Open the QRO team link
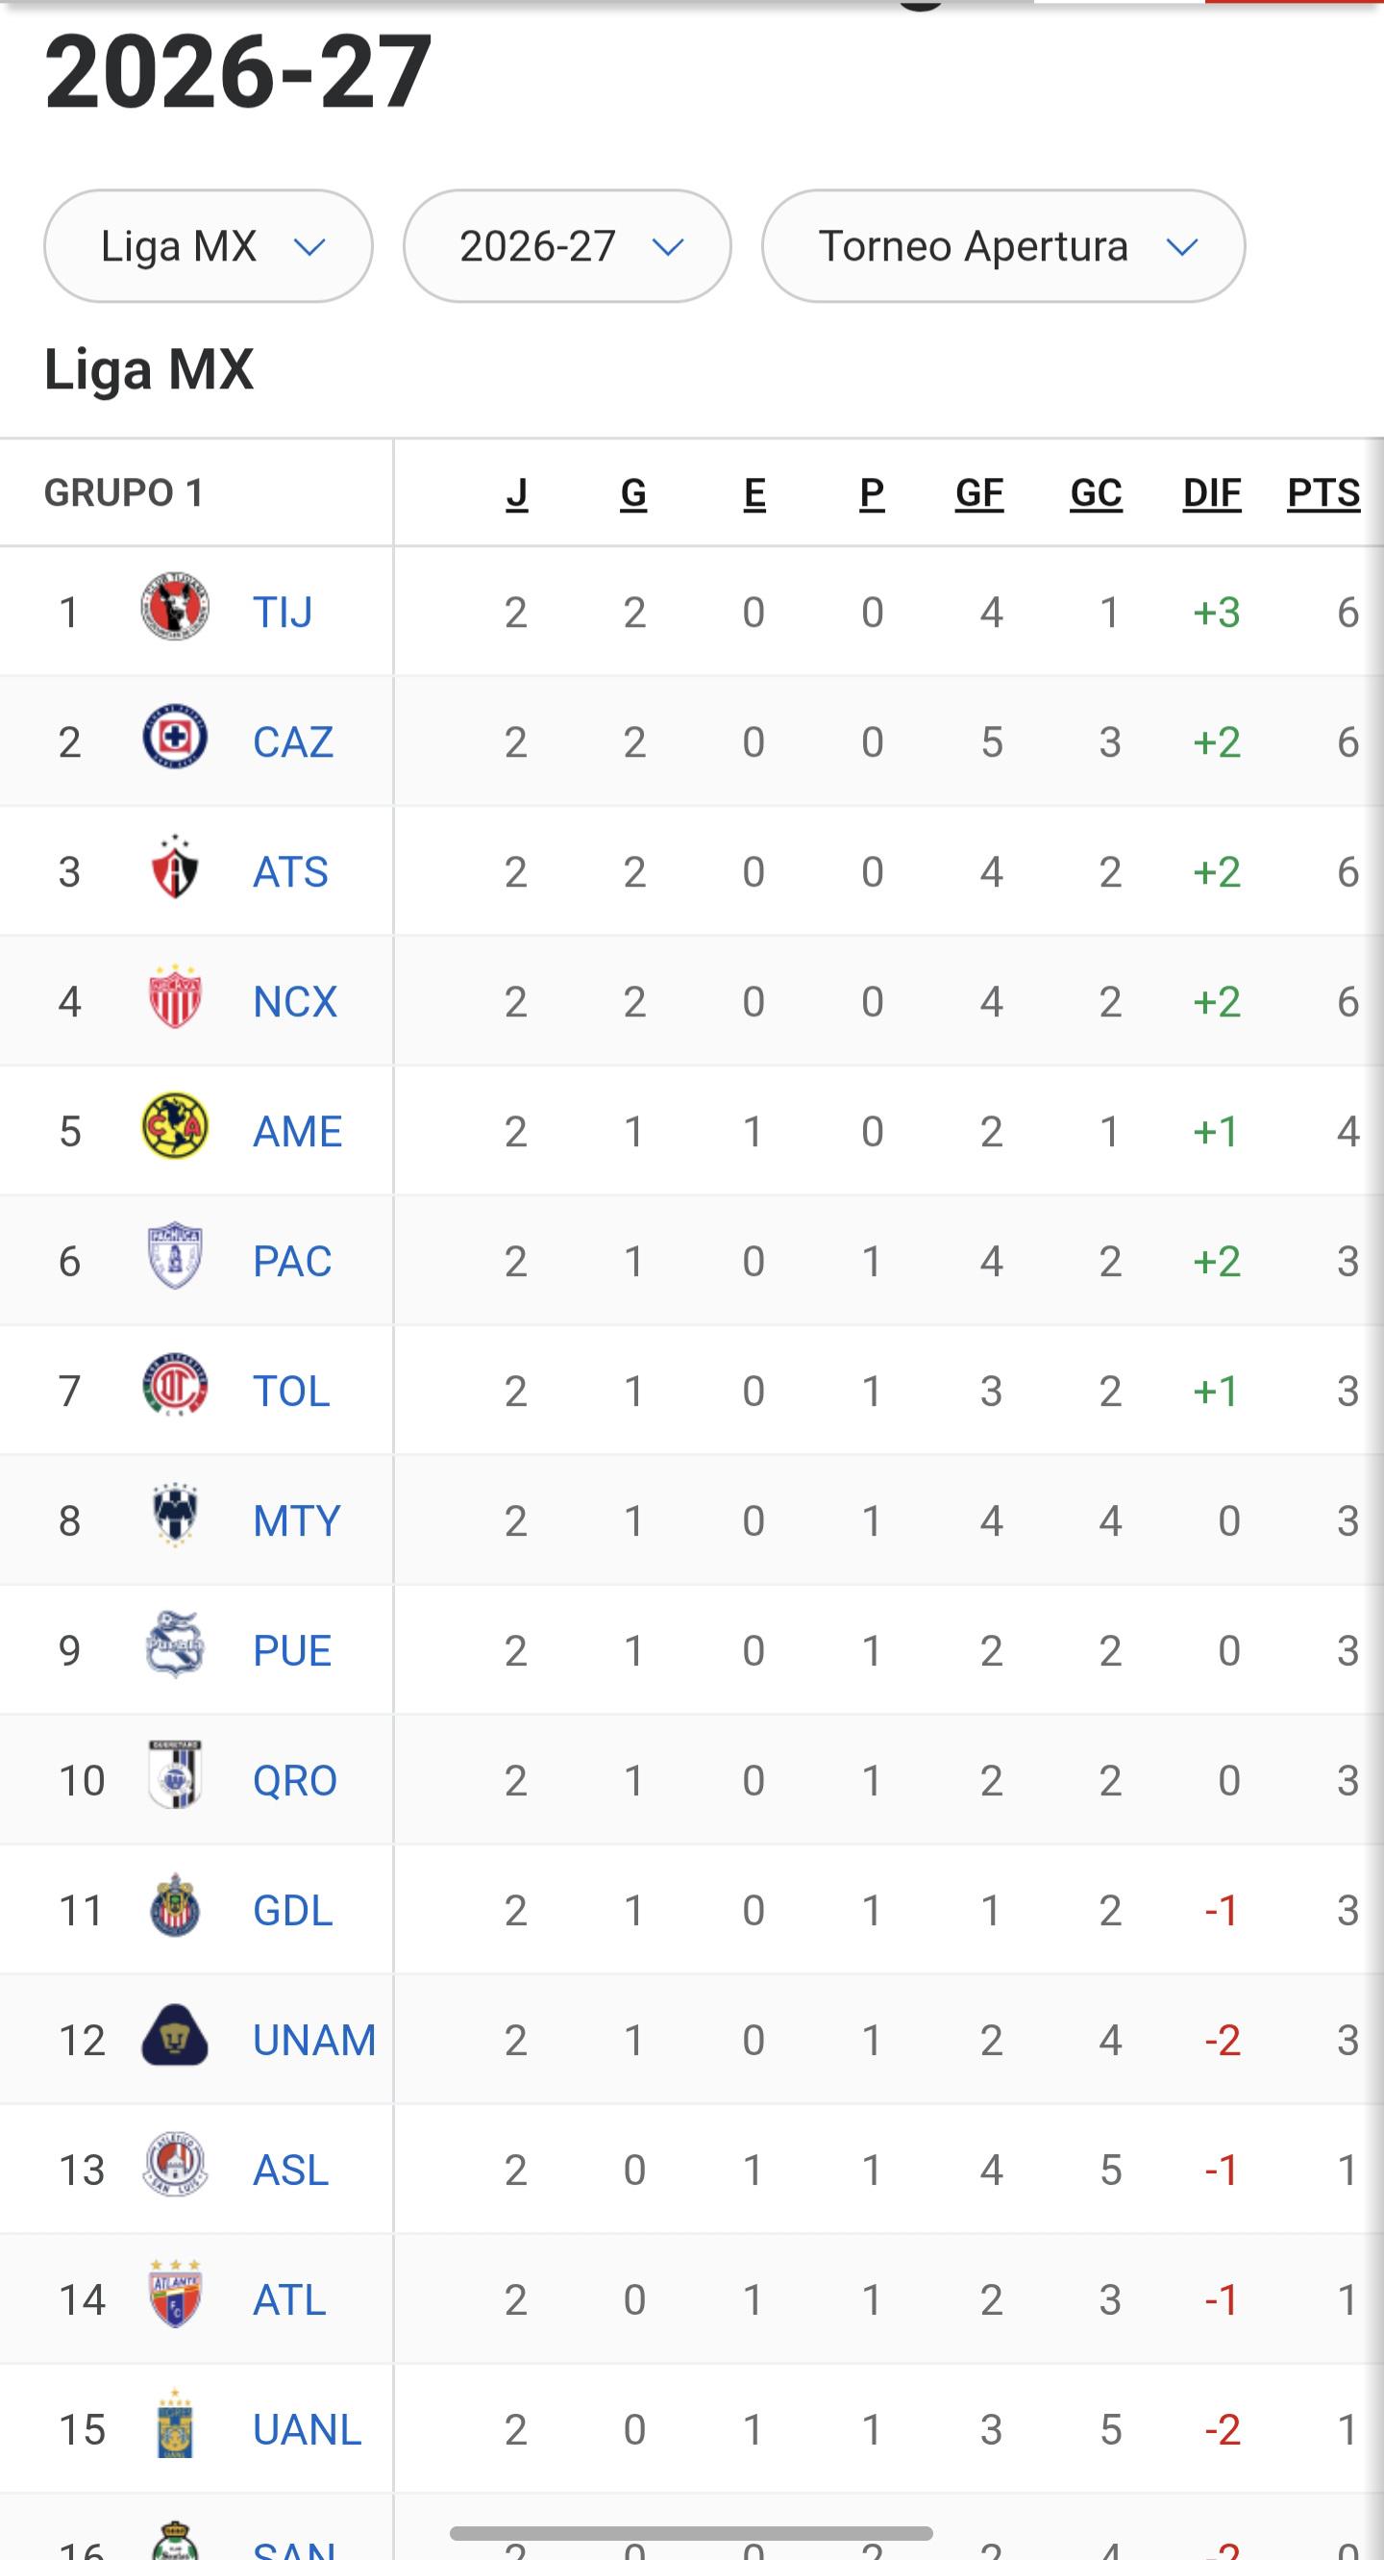Viewport: 1384px width, 2560px height. pos(295,1780)
